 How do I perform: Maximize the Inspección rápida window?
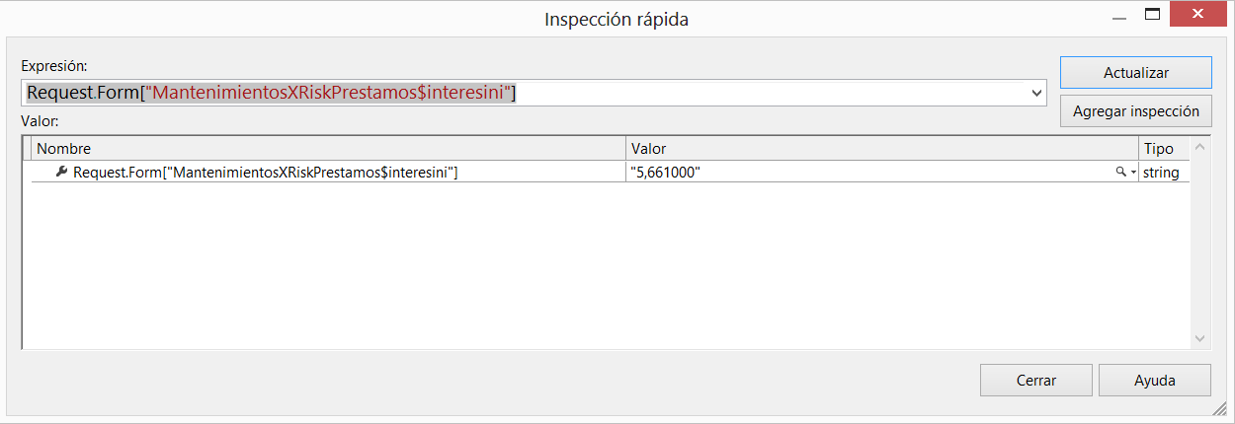coord(1151,15)
